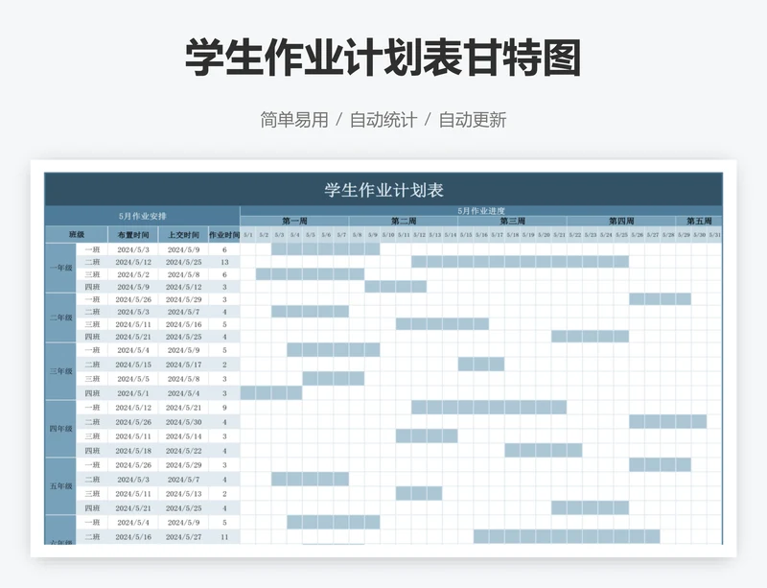
Task: Select assigned date 2024/5/18 in 四年级 四班
Action: point(133,451)
